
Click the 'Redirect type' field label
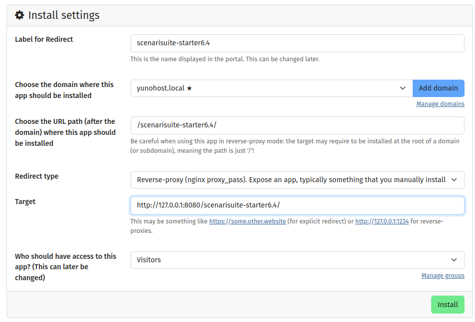pos(36,176)
